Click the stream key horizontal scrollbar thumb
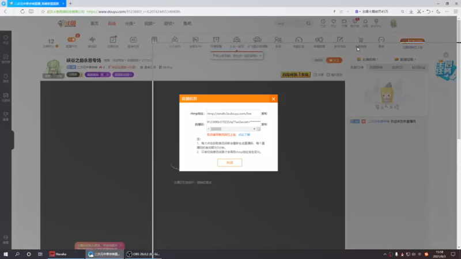 pos(216,129)
